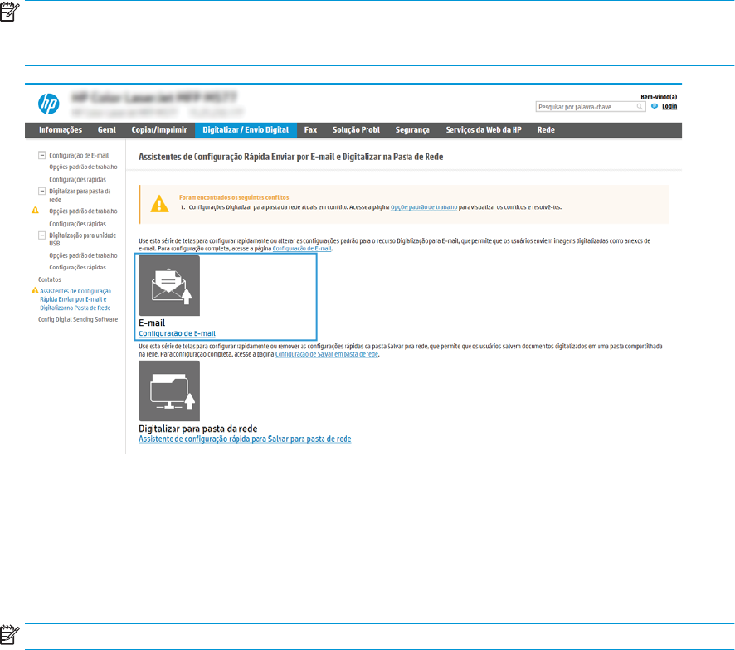Viewport: 735px width, 650px height.
Task: Open the network folder scan tile
Action: click(169, 390)
